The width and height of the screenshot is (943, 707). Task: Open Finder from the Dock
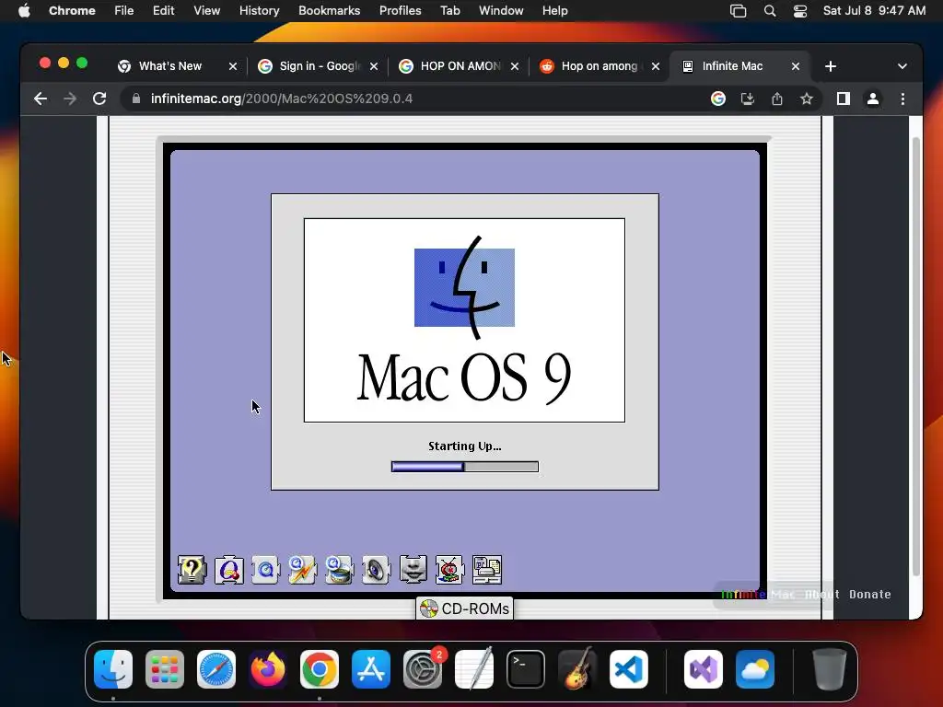[x=113, y=668]
